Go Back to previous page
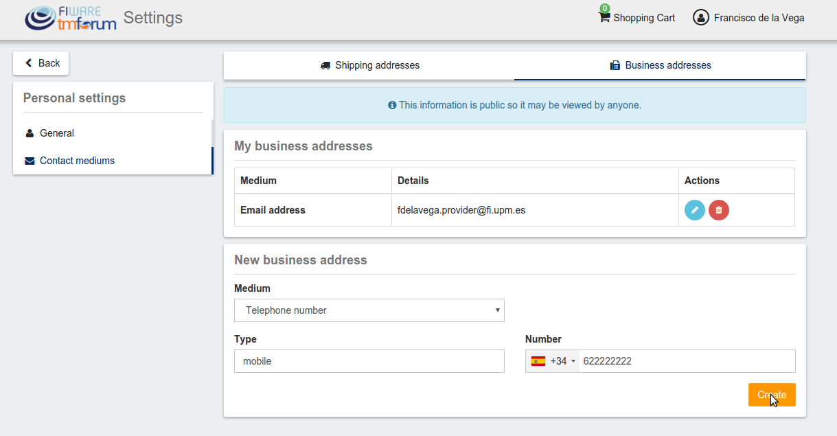Viewport: 837px width, 436px height. [x=41, y=63]
